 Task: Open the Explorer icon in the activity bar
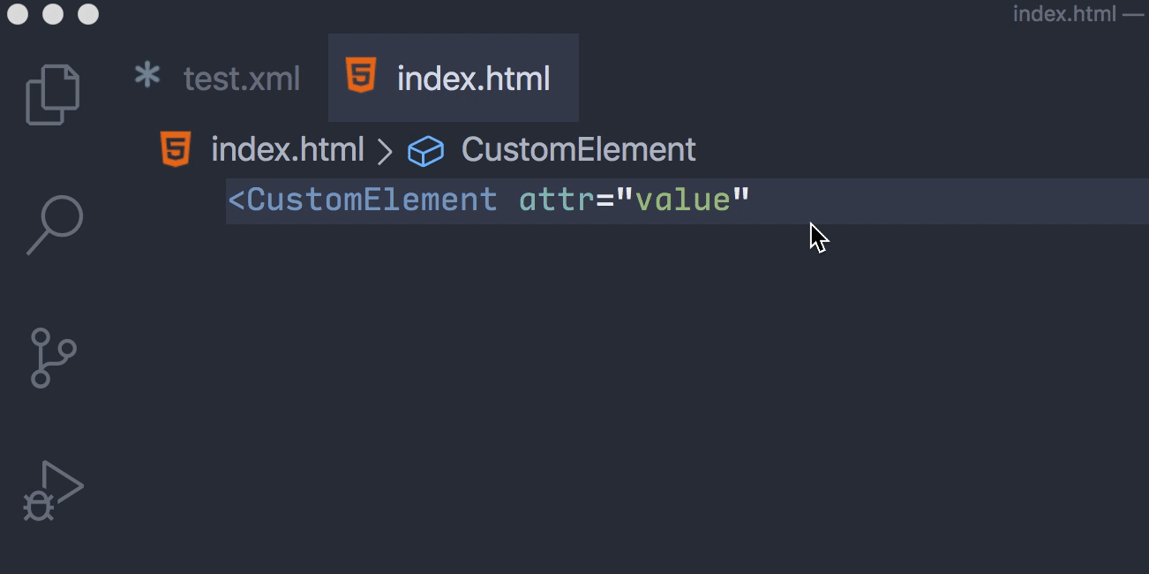[x=51, y=93]
